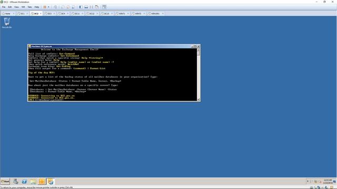Launch PowerShell from the taskbar
The height and width of the screenshot is (189, 337).
click(x=24, y=182)
